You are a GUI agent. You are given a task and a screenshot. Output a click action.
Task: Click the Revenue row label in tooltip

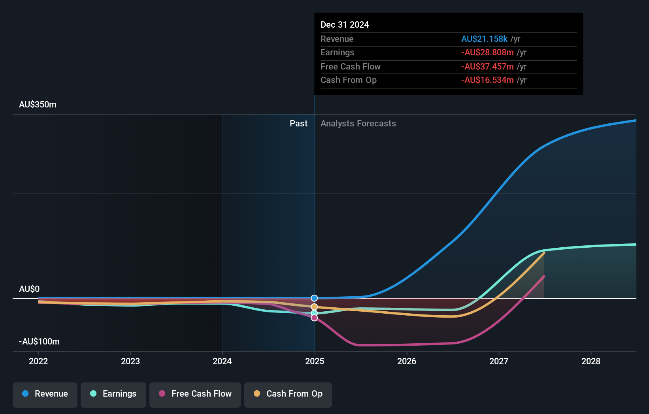pyautogui.click(x=337, y=39)
